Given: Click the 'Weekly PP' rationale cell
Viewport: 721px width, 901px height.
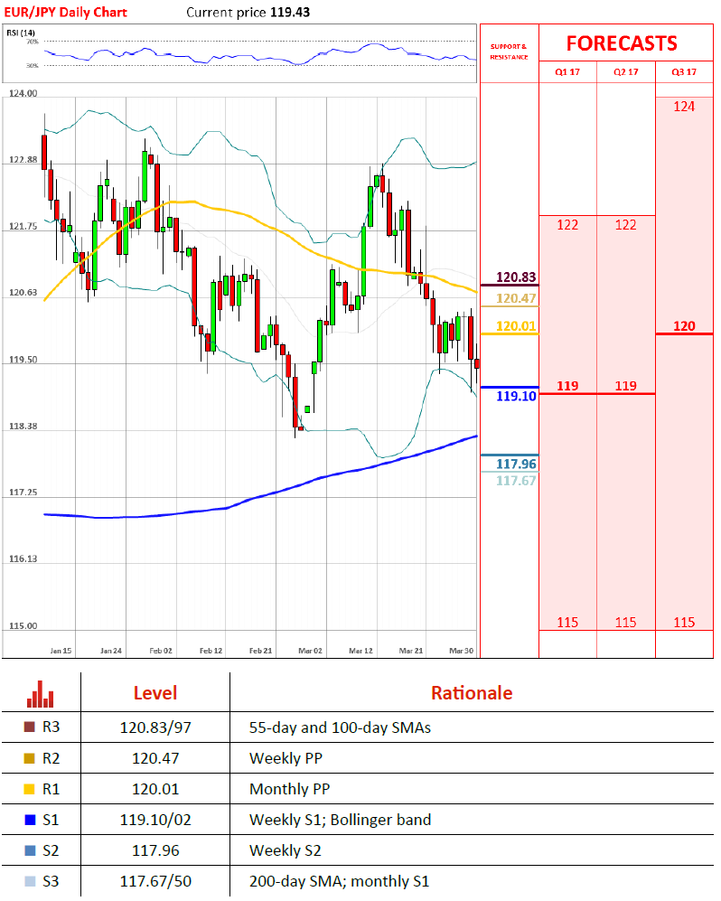Looking at the screenshot, I should click(286, 758).
